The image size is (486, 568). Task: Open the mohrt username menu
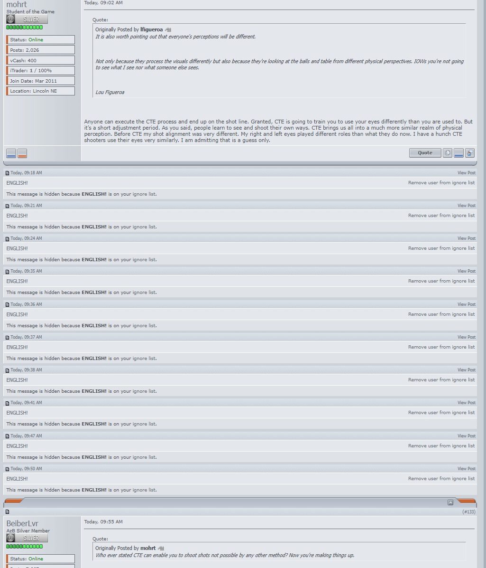click(x=17, y=4)
